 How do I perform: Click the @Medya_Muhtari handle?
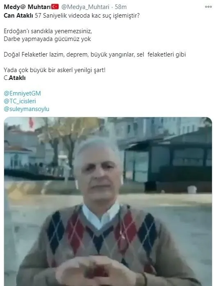pyautogui.click(x=85, y=7)
